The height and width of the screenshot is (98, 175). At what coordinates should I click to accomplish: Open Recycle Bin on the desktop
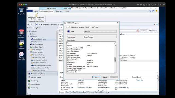coord(21,11)
